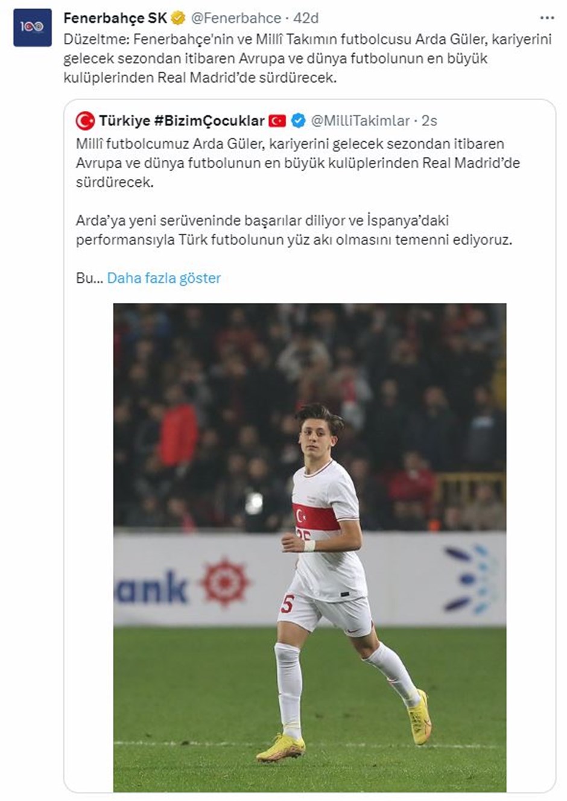Click the main tweet text starting with Düzeltme
Screen dimensions: 567x801
[x=308, y=59]
